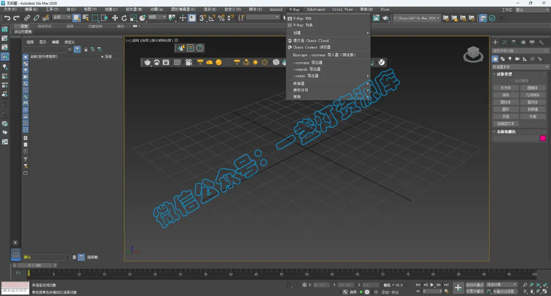The height and width of the screenshot is (296, 551).
Task: Open the Hierarchy tab in command panel
Action: [514, 42]
